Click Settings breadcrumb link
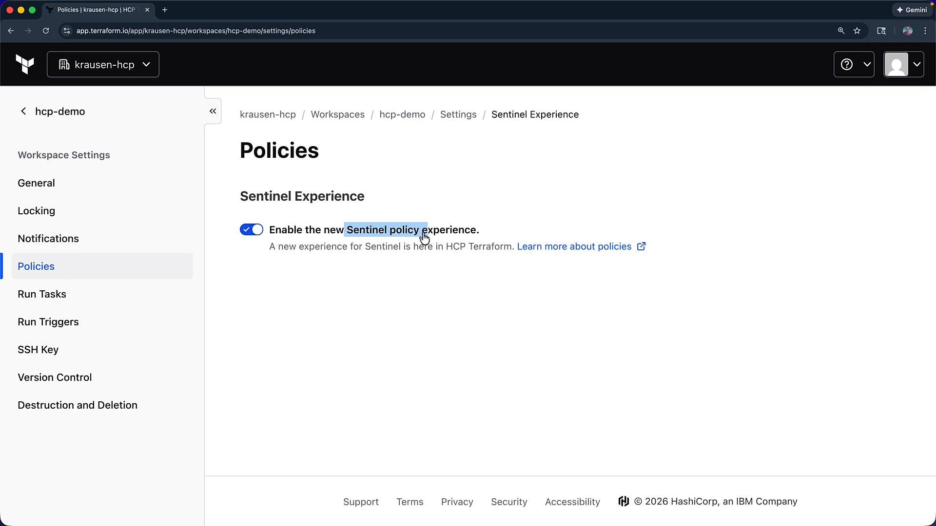The width and height of the screenshot is (936, 526). point(458,114)
